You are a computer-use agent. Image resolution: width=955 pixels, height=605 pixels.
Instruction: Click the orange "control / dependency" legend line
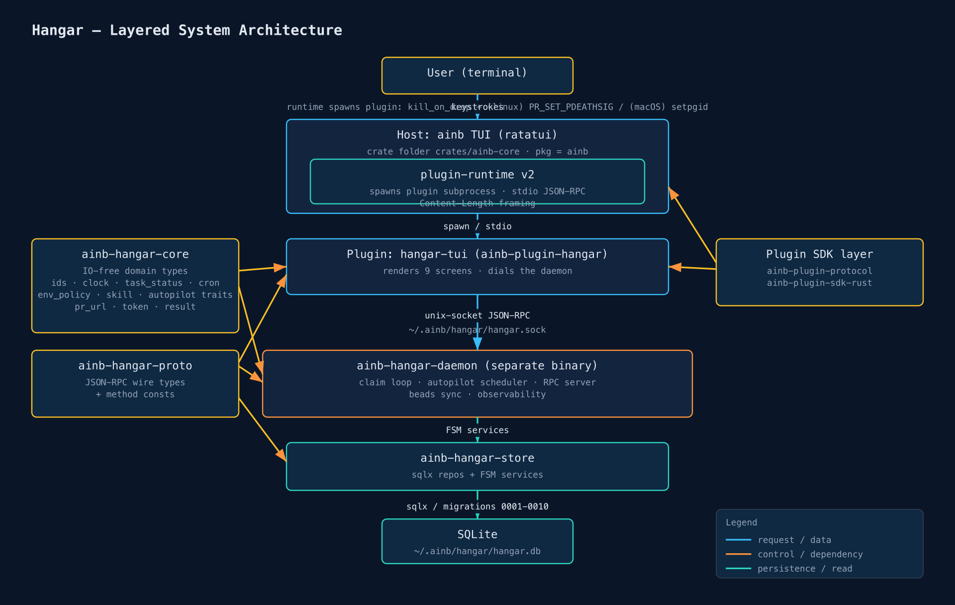(x=739, y=554)
